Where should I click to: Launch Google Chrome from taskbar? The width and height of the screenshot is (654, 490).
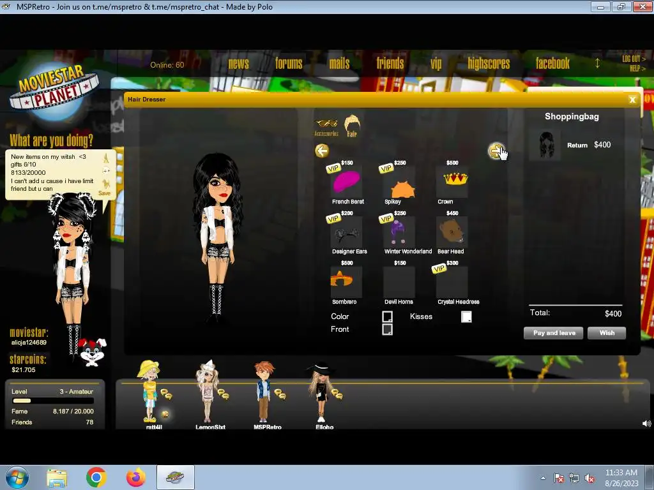(96, 477)
